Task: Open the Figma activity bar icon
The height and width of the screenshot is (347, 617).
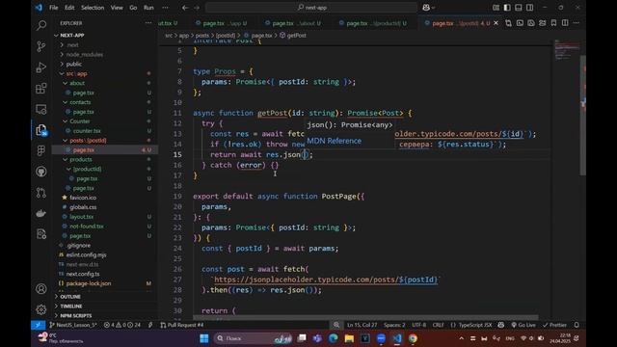Action: 40,150
